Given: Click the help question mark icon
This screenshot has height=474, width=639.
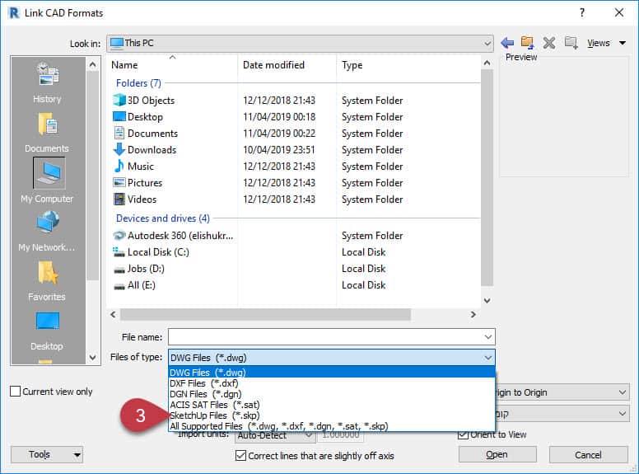Looking at the screenshot, I should coord(582,12).
